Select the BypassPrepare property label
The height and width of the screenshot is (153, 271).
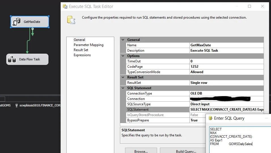[138, 120]
